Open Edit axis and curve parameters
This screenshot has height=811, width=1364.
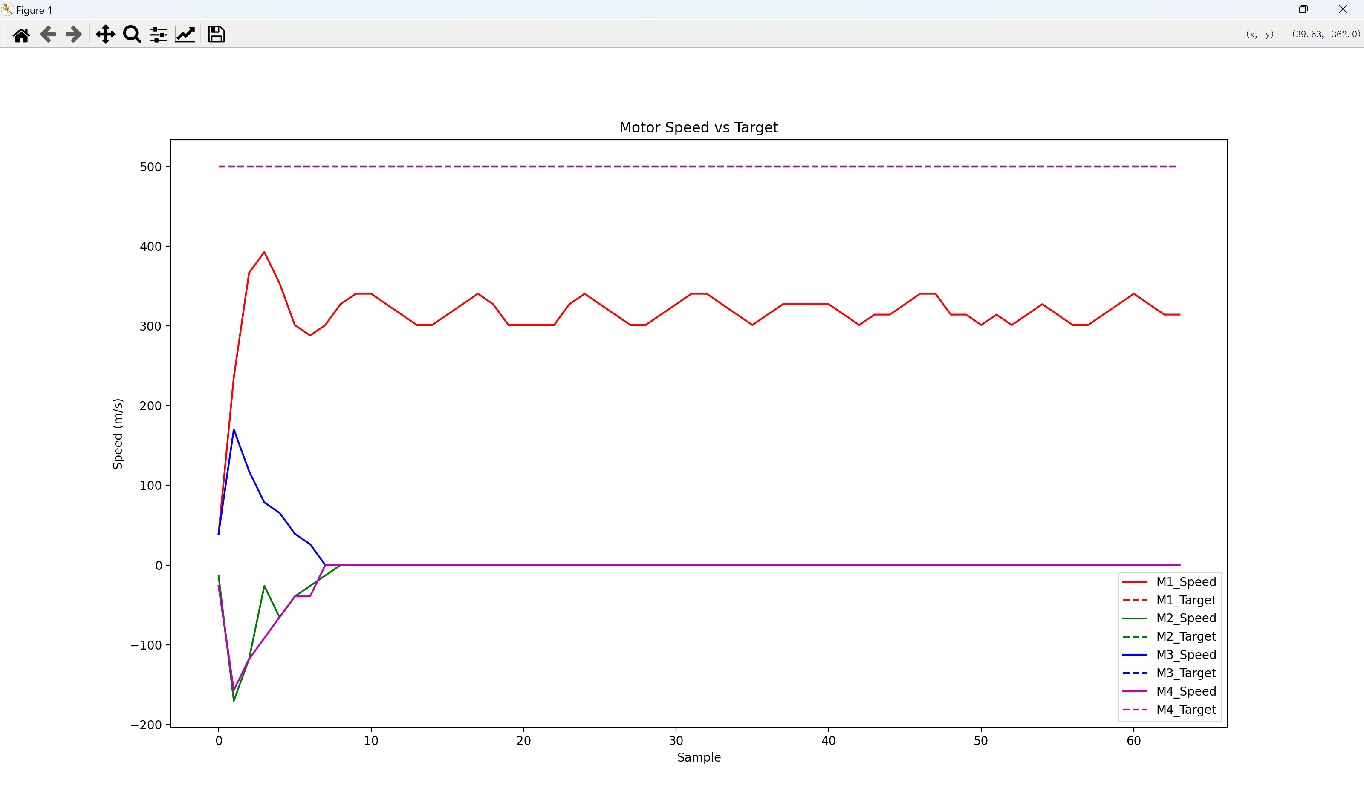point(185,35)
